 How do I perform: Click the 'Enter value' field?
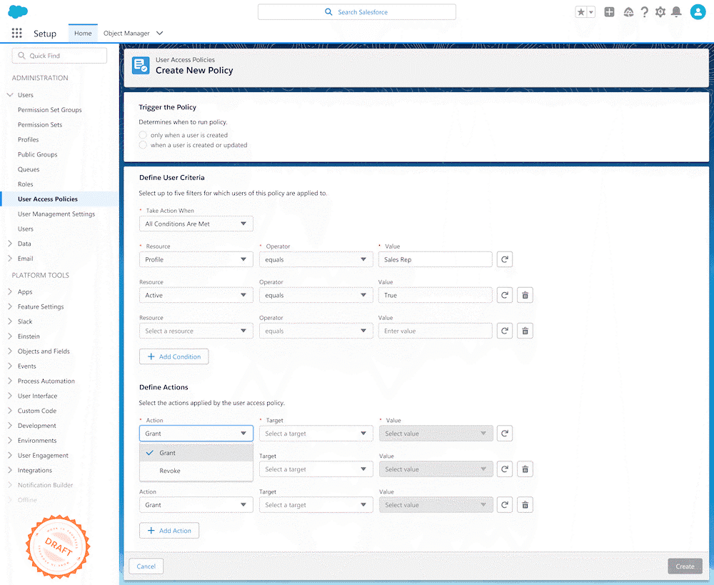pyautogui.click(x=436, y=331)
